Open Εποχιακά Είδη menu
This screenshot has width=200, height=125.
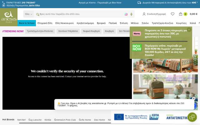pyautogui.click(x=45, y=23)
